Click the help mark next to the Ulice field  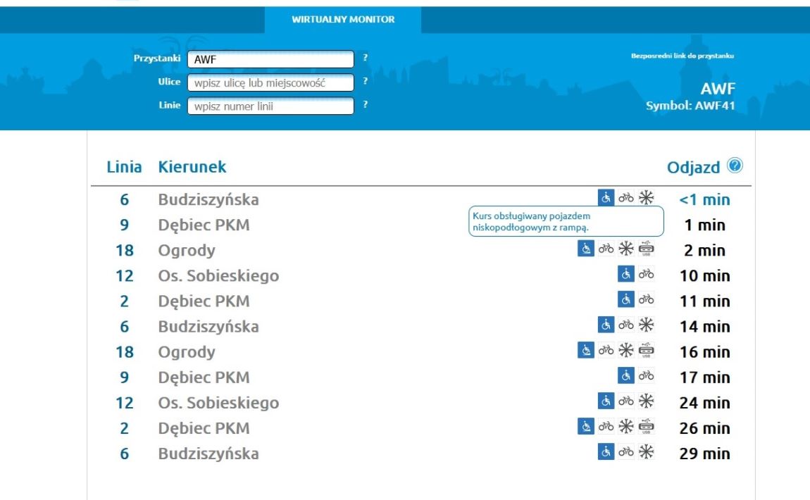[364, 82]
